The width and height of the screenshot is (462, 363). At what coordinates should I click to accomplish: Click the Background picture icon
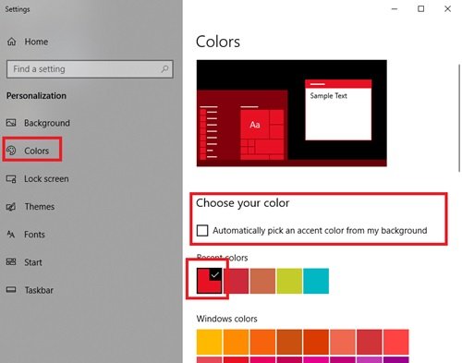[11, 123]
